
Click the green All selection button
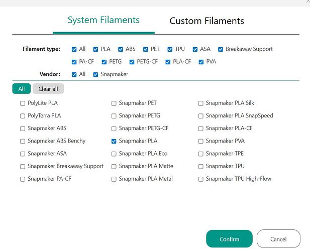21,89
